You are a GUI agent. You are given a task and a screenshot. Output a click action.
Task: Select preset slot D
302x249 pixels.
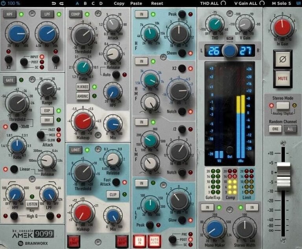101,3
